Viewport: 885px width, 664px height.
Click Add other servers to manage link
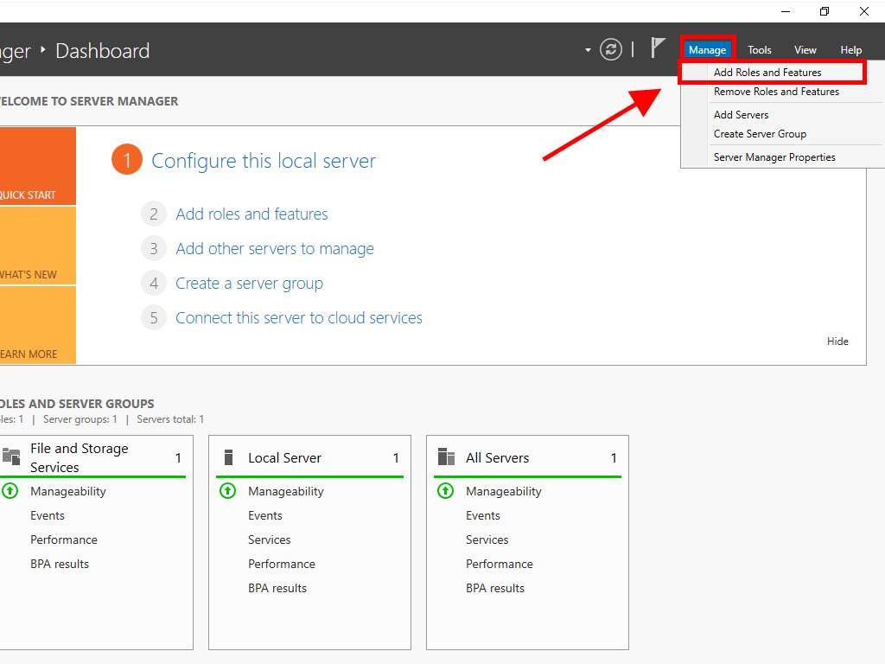[x=275, y=248]
